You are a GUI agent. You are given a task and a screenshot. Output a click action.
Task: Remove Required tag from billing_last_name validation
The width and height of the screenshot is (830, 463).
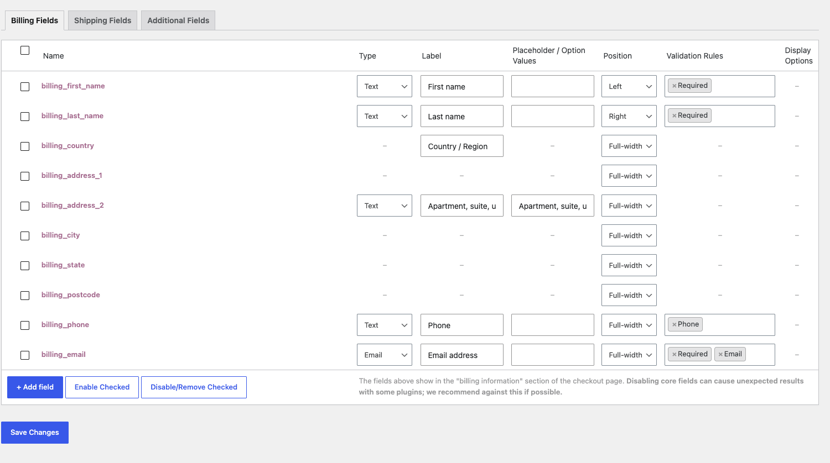click(674, 115)
